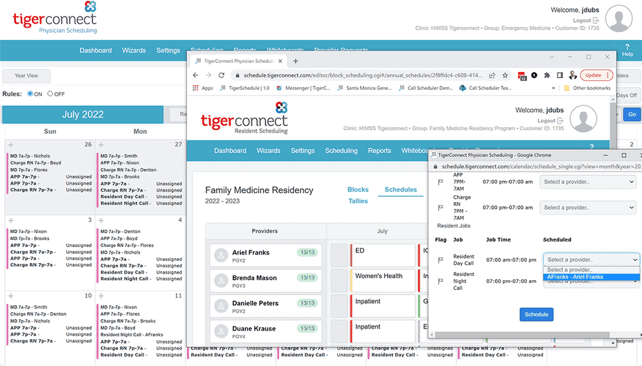Switch to the Schedules tab
Screen dimensions: 642x366
pos(401,190)
